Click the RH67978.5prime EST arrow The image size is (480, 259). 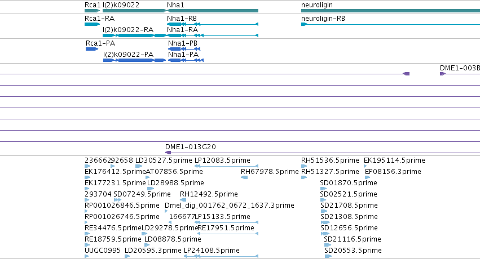pos(244,177)
